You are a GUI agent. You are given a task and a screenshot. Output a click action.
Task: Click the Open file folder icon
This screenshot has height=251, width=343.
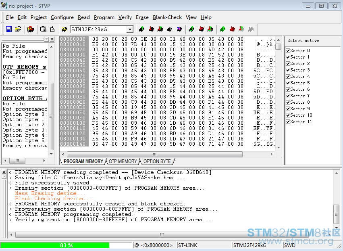click(18, 29)
